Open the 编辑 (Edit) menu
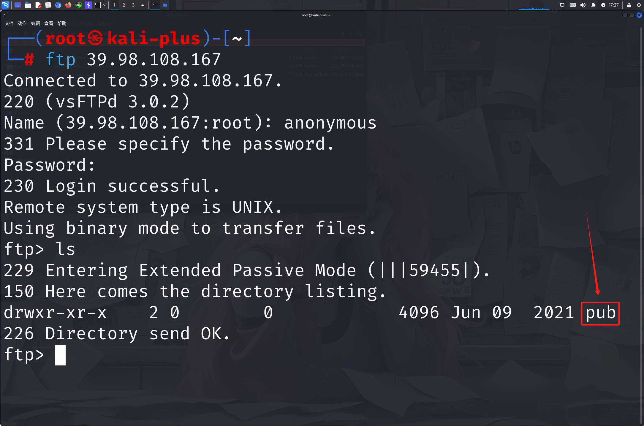Image resolution: width=644 pixels, height=426 pixels. (x=35, y=23)
